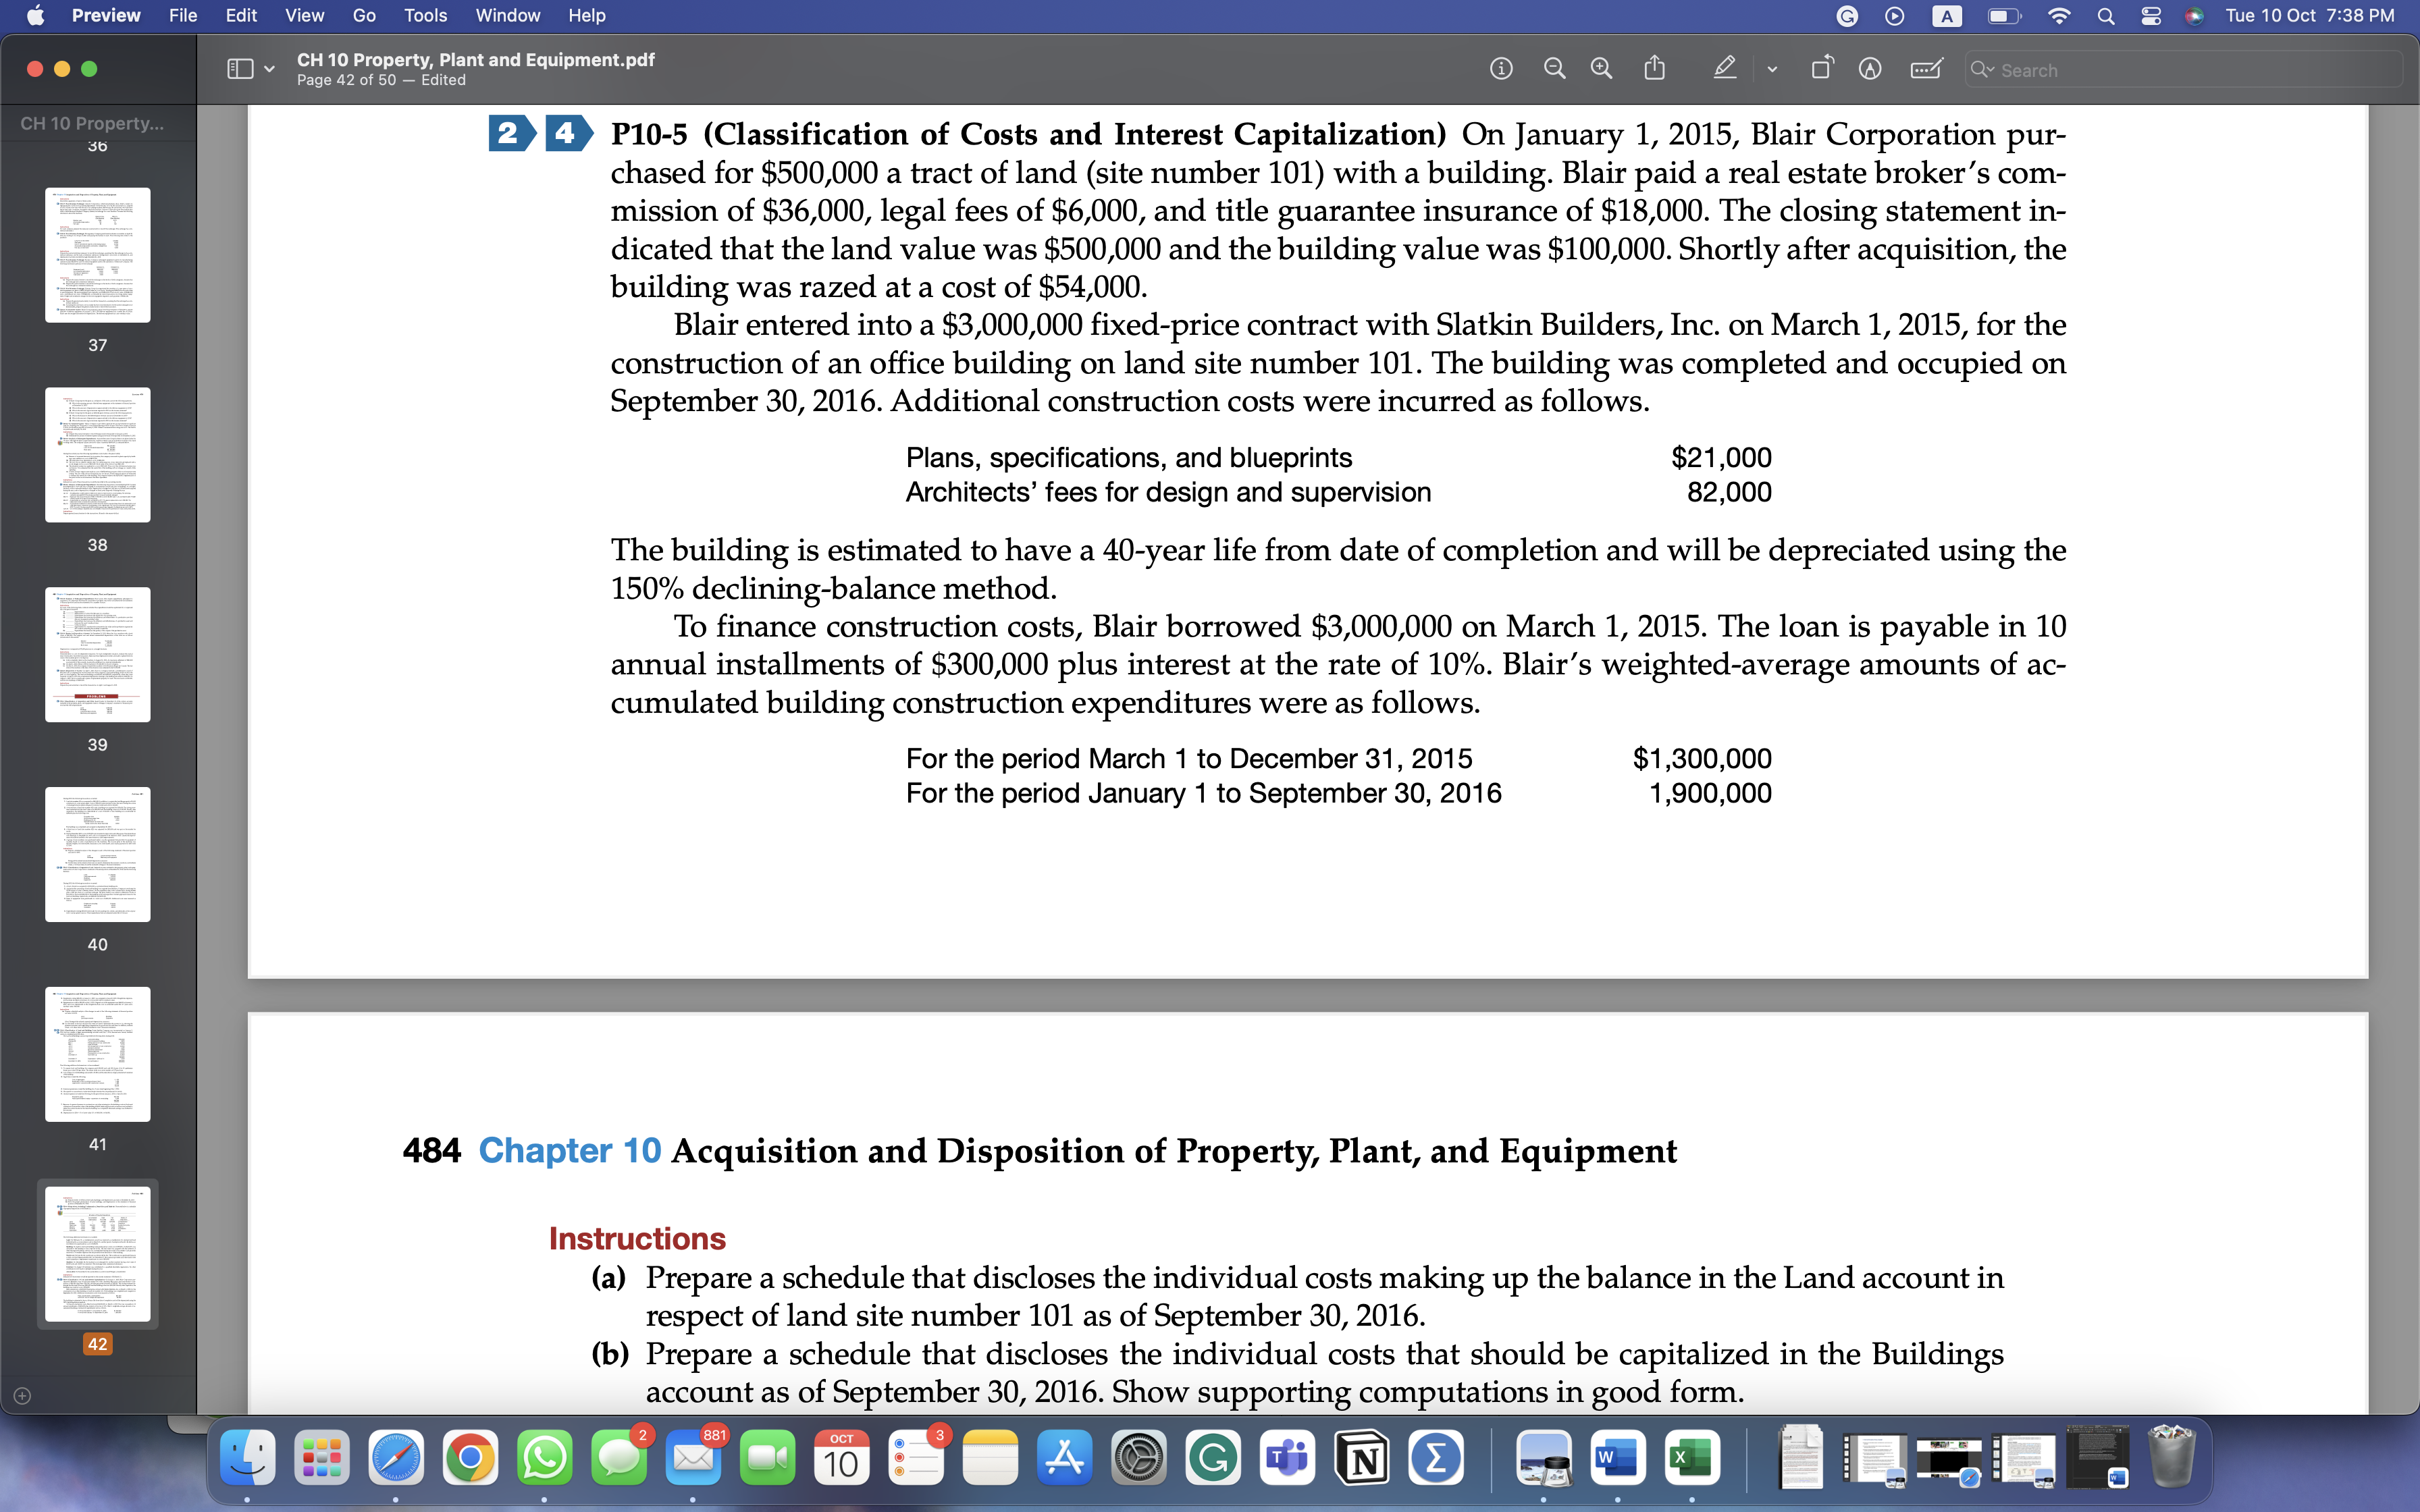Zoom in on the PDF page
The height and width of the screenshot is (1512, 2420).
coord(1601,68)
